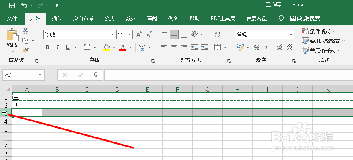Open 单元格样式 cell styles
This screenshot has height=160, width=353.
click(321, 50)
